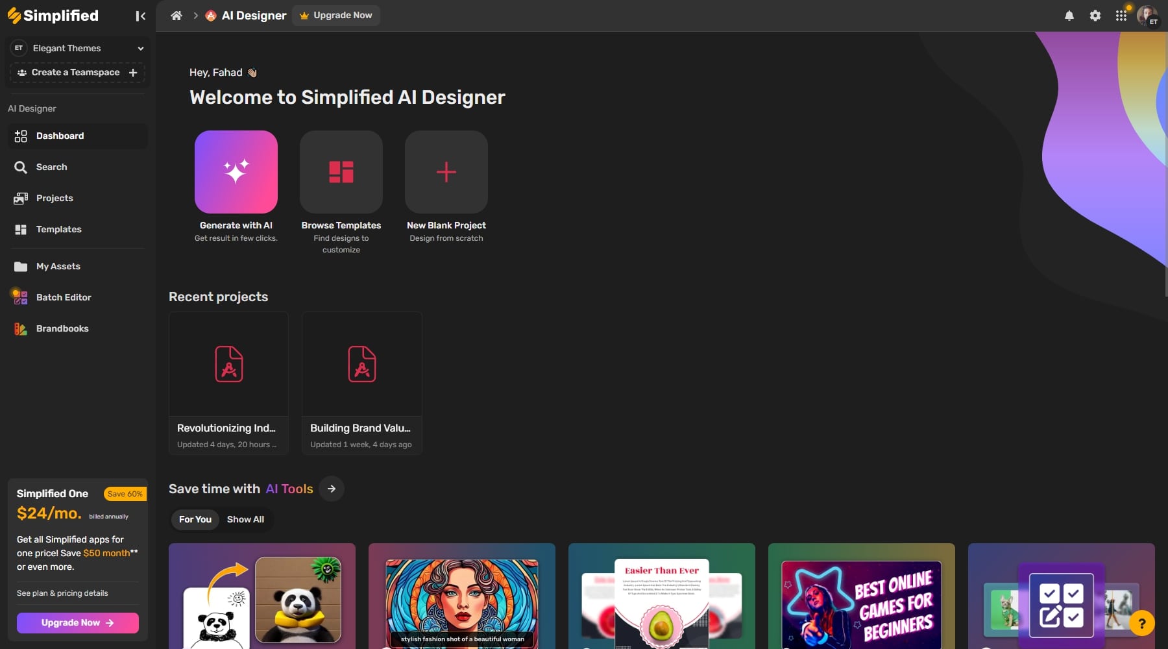The image size is (1168, 649).
Task: Open the apps grid launcher
Action: click(1121, 16)
